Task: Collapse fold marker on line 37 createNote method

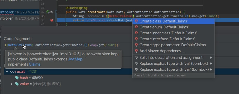Action: click(57, 12)
